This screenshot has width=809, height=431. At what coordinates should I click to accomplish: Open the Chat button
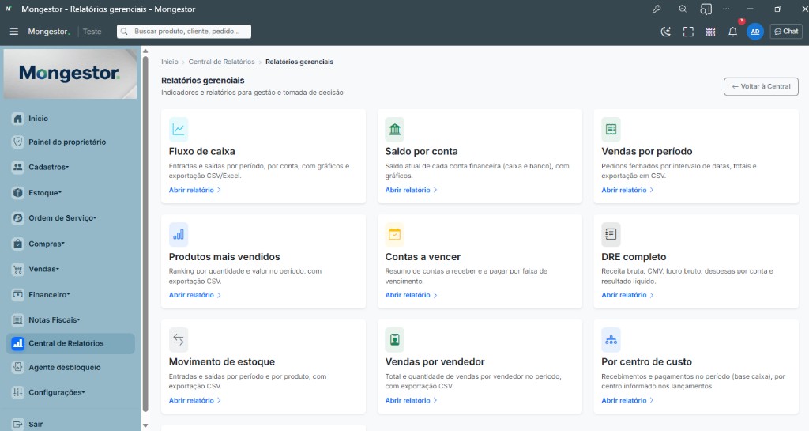pos(786,32)
